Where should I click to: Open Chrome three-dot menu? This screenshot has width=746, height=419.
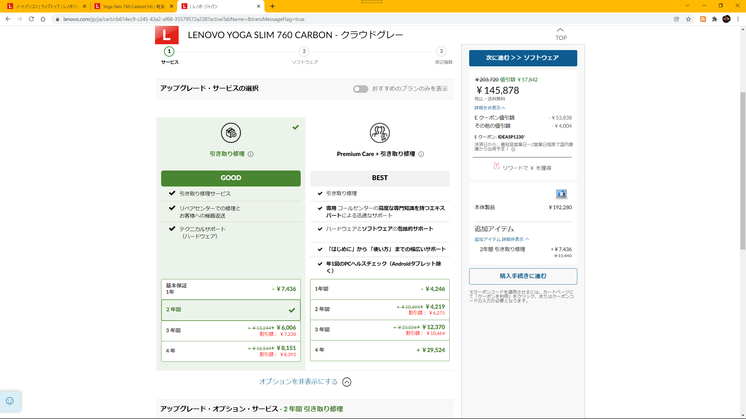click(x=738, y=19)
